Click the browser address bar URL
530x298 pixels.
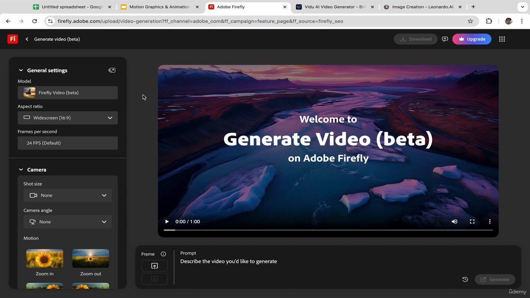click(x=200, y=21)
